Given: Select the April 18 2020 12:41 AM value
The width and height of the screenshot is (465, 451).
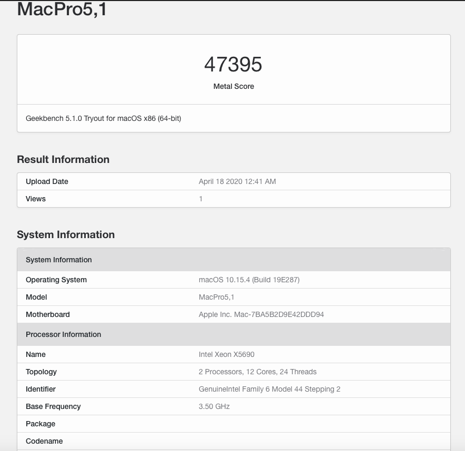Looking at the screenshot, I should pos(237,181).
